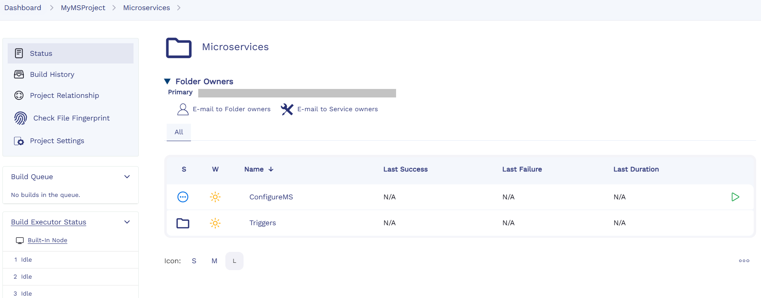
Task: Select small icon size S
Action: 194,261
